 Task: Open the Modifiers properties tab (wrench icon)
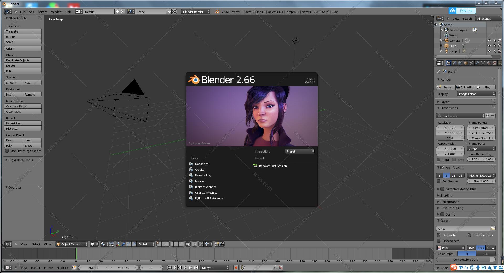coord(477,63)
